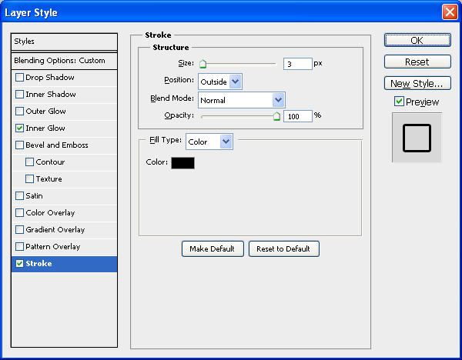
Task: Tick the Contour checkbox
Action: pyautogui.click(x=29, y=162)
